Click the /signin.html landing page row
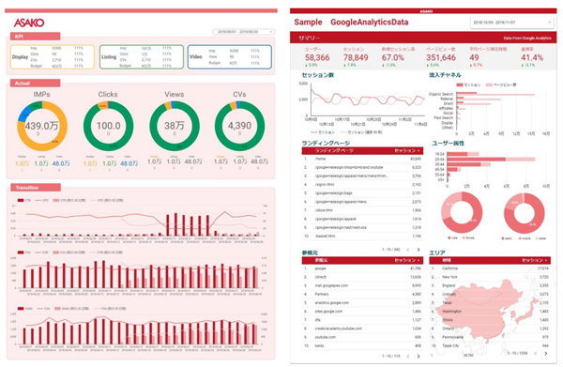The width and height of the screenshot is (563, 367). click(362, 185)
